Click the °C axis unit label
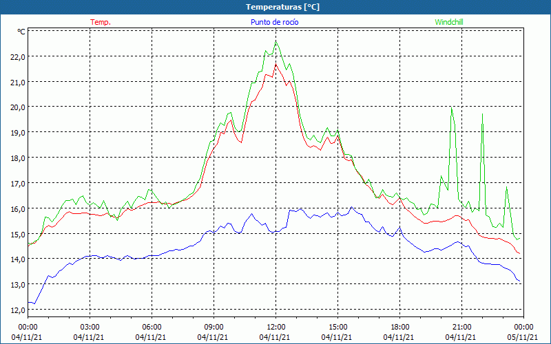 [21, 32]
